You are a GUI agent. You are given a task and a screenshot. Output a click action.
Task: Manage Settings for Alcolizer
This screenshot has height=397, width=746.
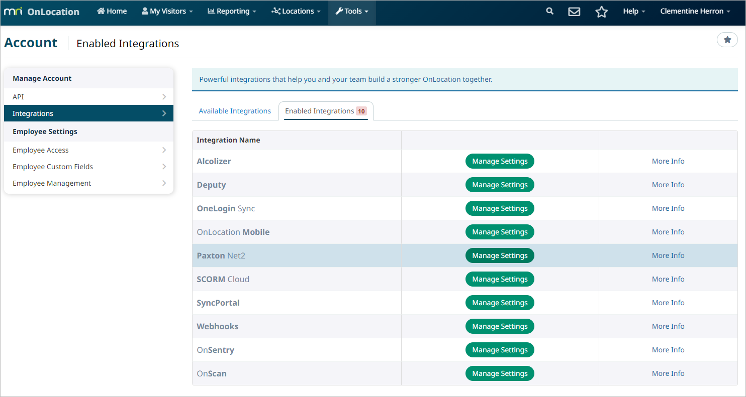pyautogui.click(x=500, y=161)
